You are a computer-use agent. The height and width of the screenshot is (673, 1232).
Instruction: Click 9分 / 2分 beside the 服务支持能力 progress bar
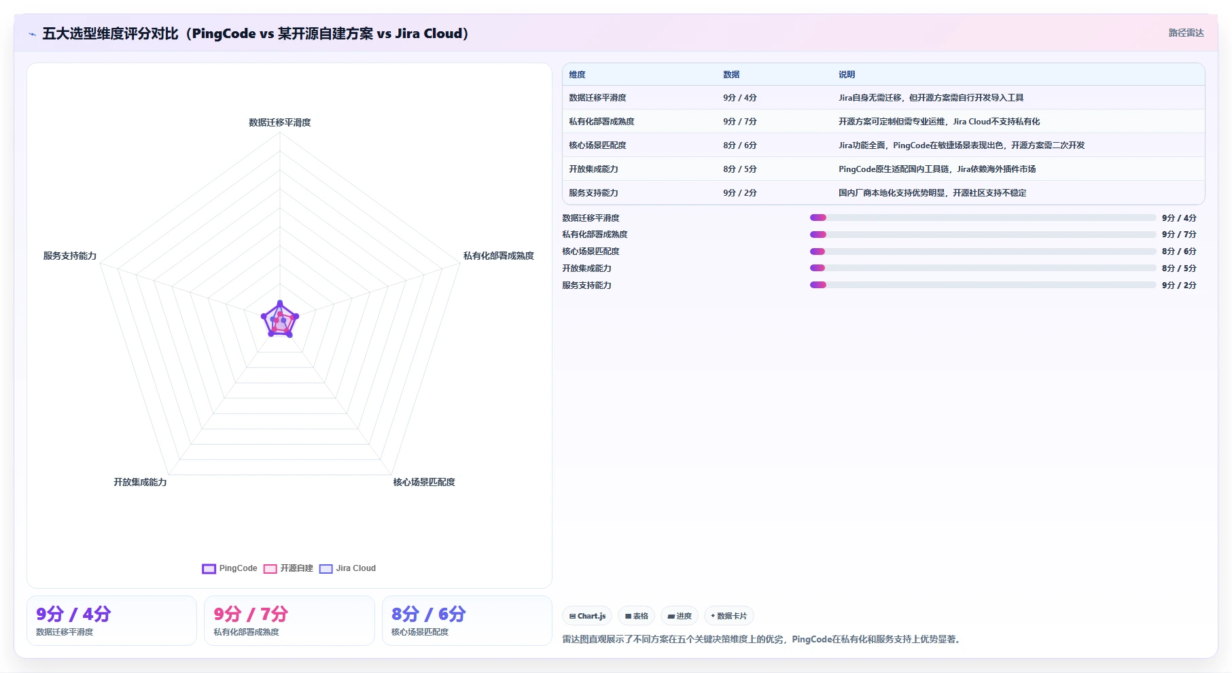(1179, 285)
